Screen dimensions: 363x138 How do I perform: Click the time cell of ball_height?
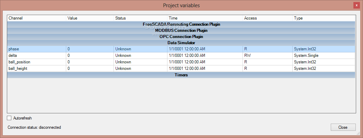pyautogui.click(x=205, y=68)
